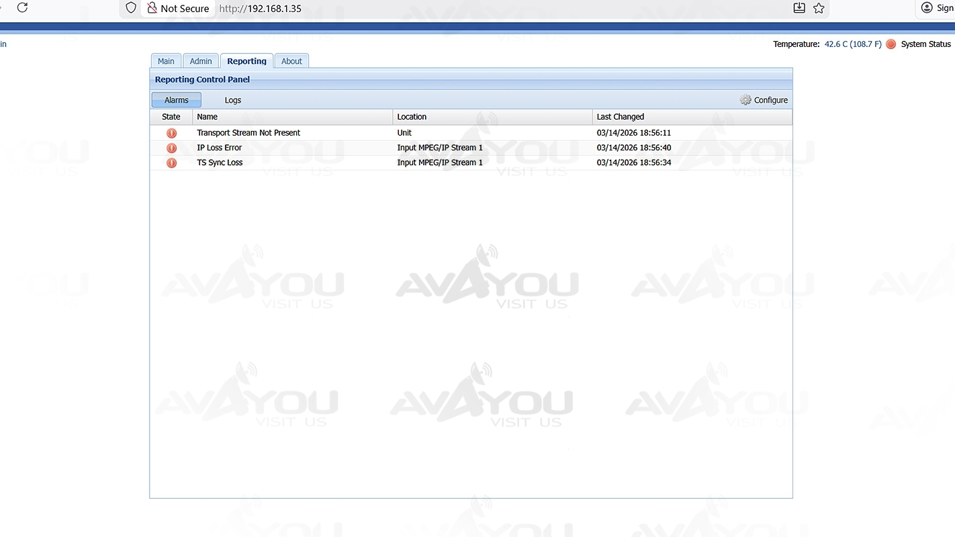Open the Admin tab
The height and width of the screenshot is (537, 955).
coord(201,61)
